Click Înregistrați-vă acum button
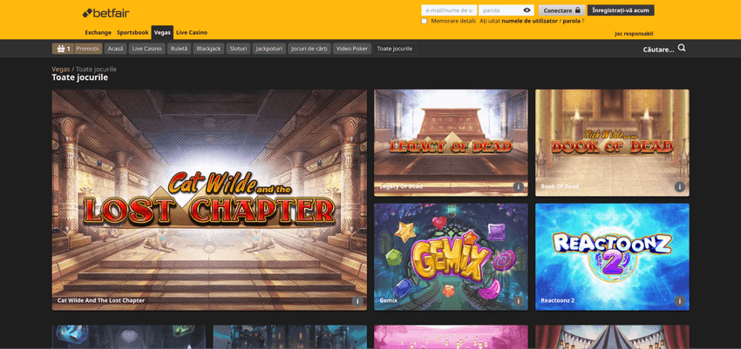The width and height of the screenshot is (741, 349). click(x=621, y=10)
